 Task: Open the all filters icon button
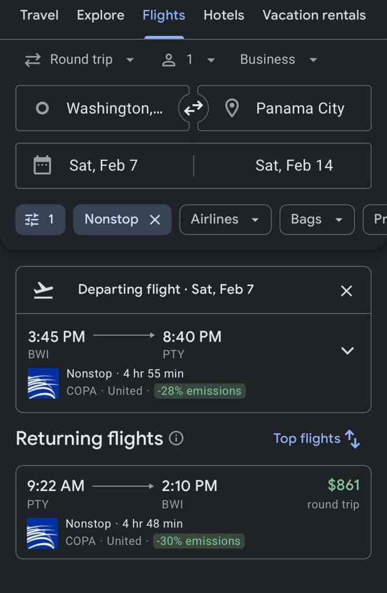pos(40,219)
